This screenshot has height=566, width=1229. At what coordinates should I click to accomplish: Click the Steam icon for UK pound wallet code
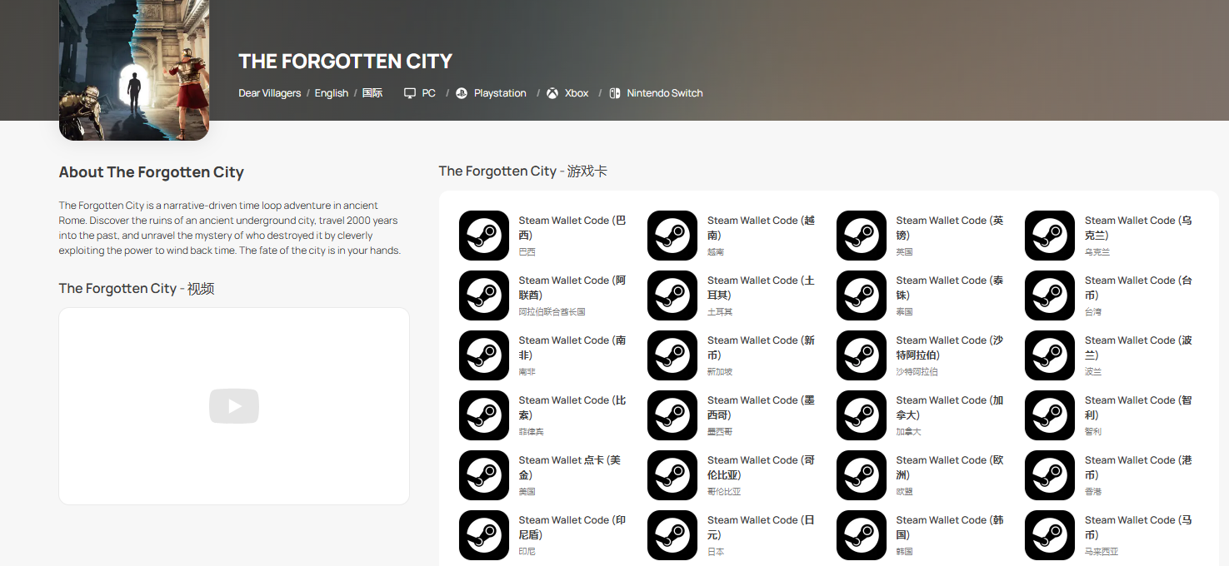click(861, 236)
